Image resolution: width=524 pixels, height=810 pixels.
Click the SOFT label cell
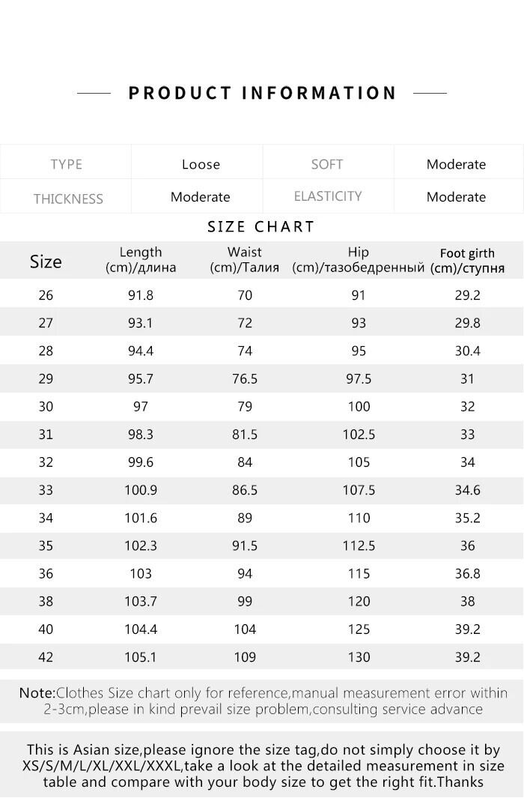tap(327, 164)
